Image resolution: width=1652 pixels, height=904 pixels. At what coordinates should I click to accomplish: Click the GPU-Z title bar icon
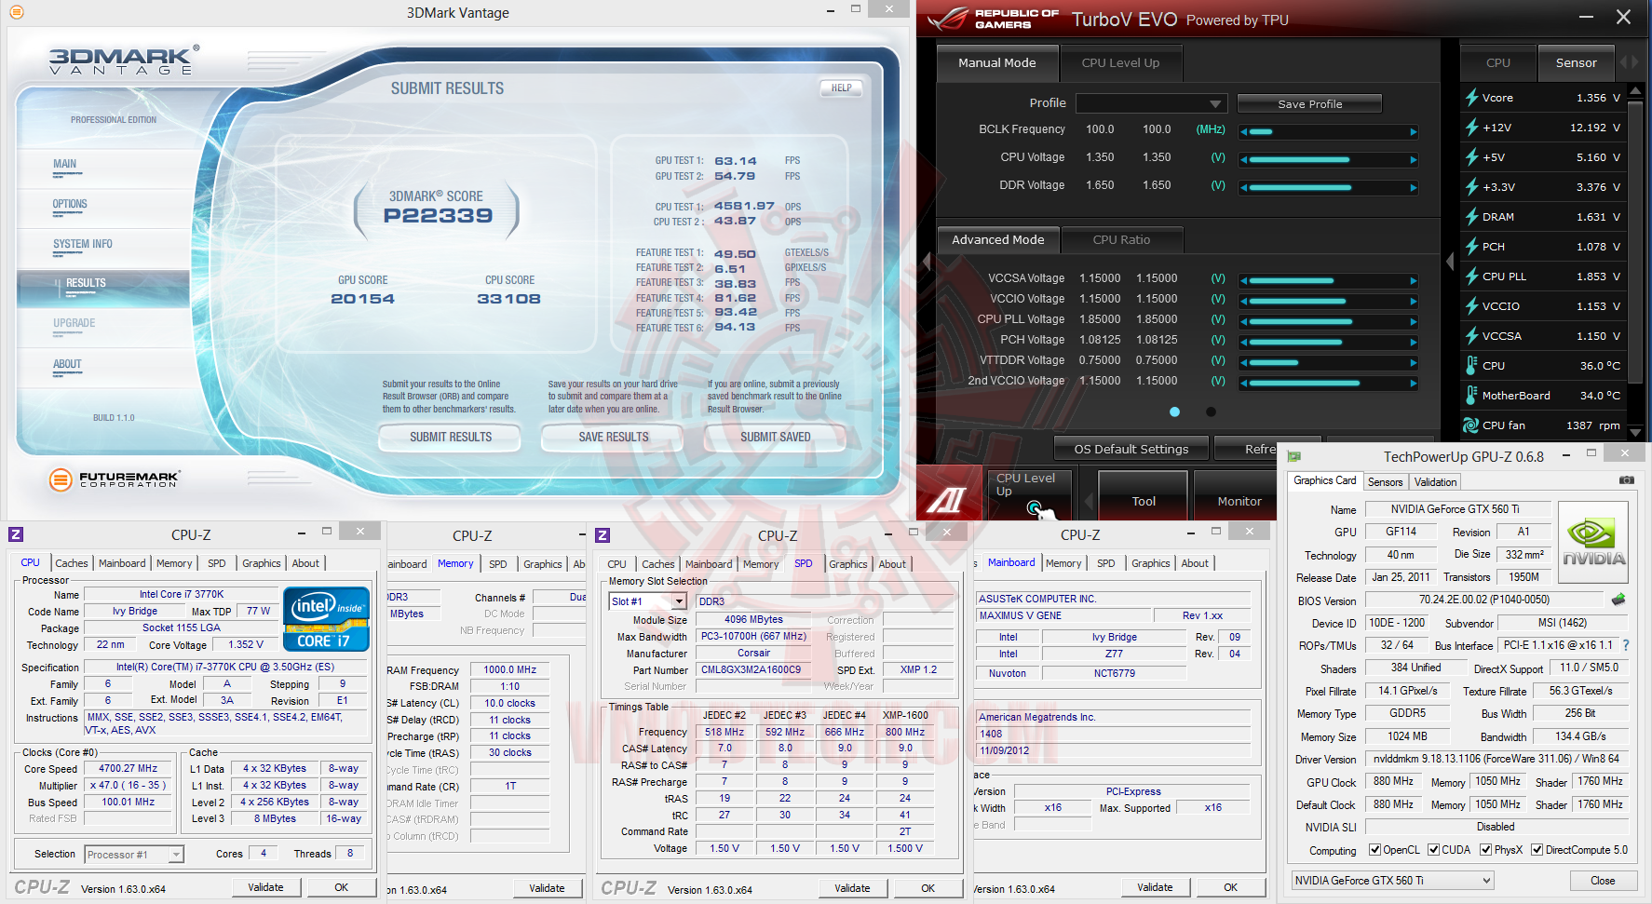[x=1294, y=456]
